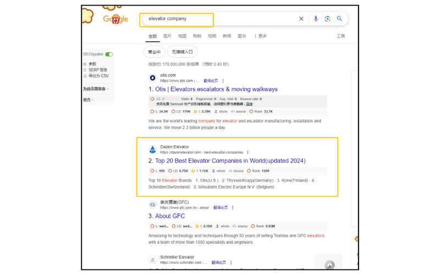Click the Semrush 连接 link in Otis row
This screenshot has width=440, height=275.
pyautogui.click(x=249, y=104)
